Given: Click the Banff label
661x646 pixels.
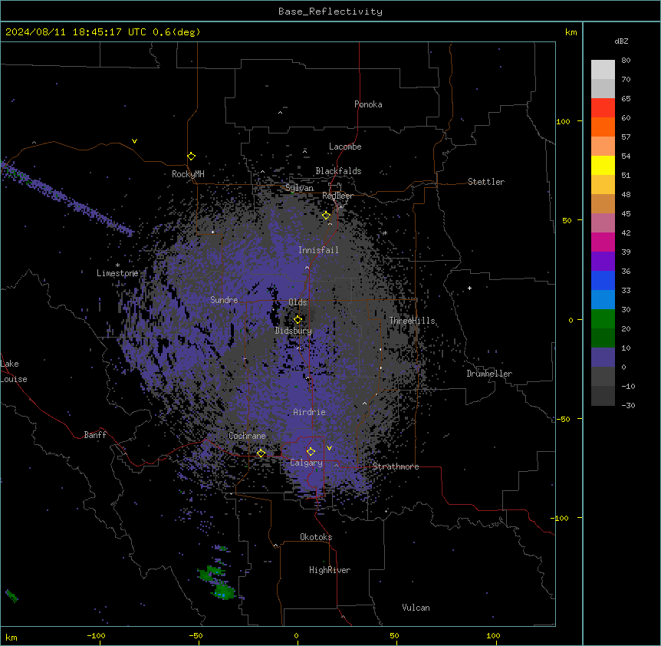Looking at the screenshot, I should (95, 435).
